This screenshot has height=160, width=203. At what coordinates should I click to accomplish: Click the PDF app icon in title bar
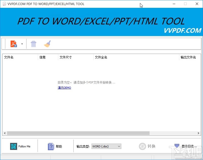pos(4,4)
